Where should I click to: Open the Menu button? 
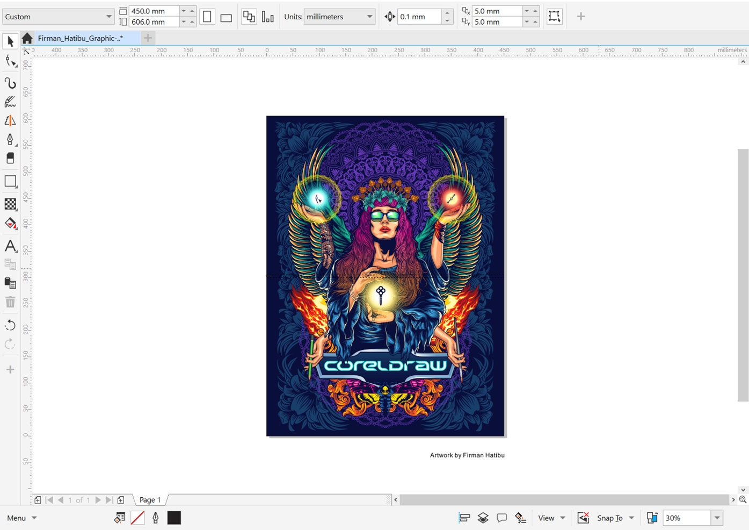(x=21, y=518)
